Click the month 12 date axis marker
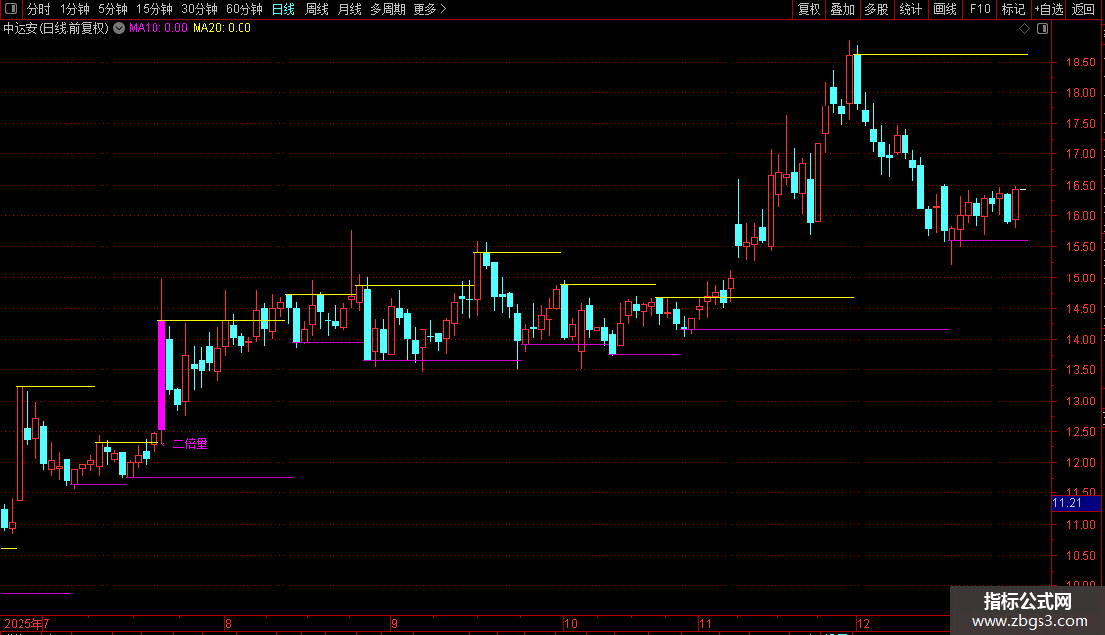This screenshot has height=635, width=1105. 863,623
